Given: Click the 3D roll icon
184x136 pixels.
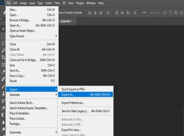Looking at the screenshot, I should (x=170, y=12).
